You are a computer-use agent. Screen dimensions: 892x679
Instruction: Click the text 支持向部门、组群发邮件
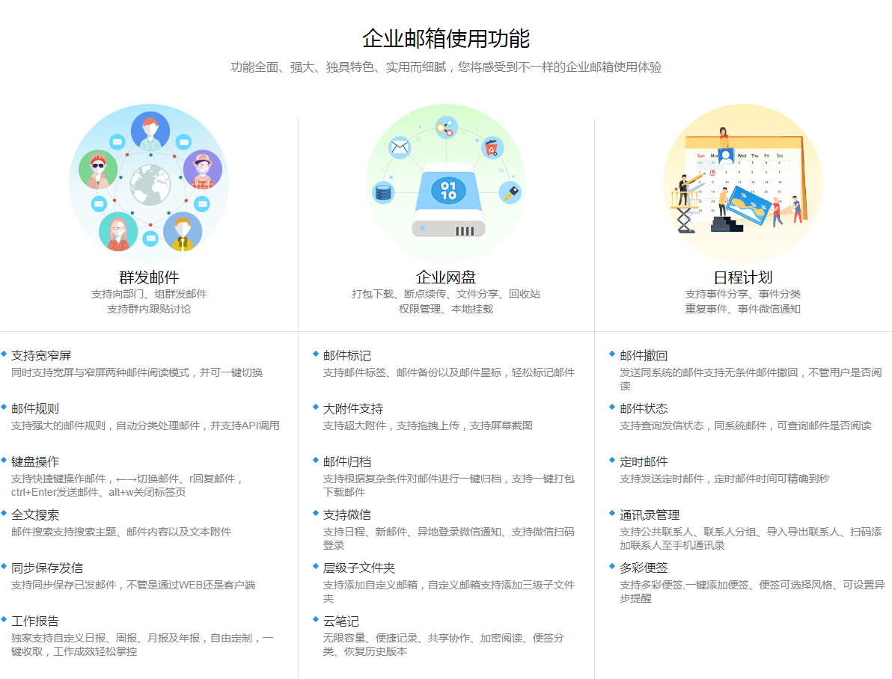tap(149, 294)
